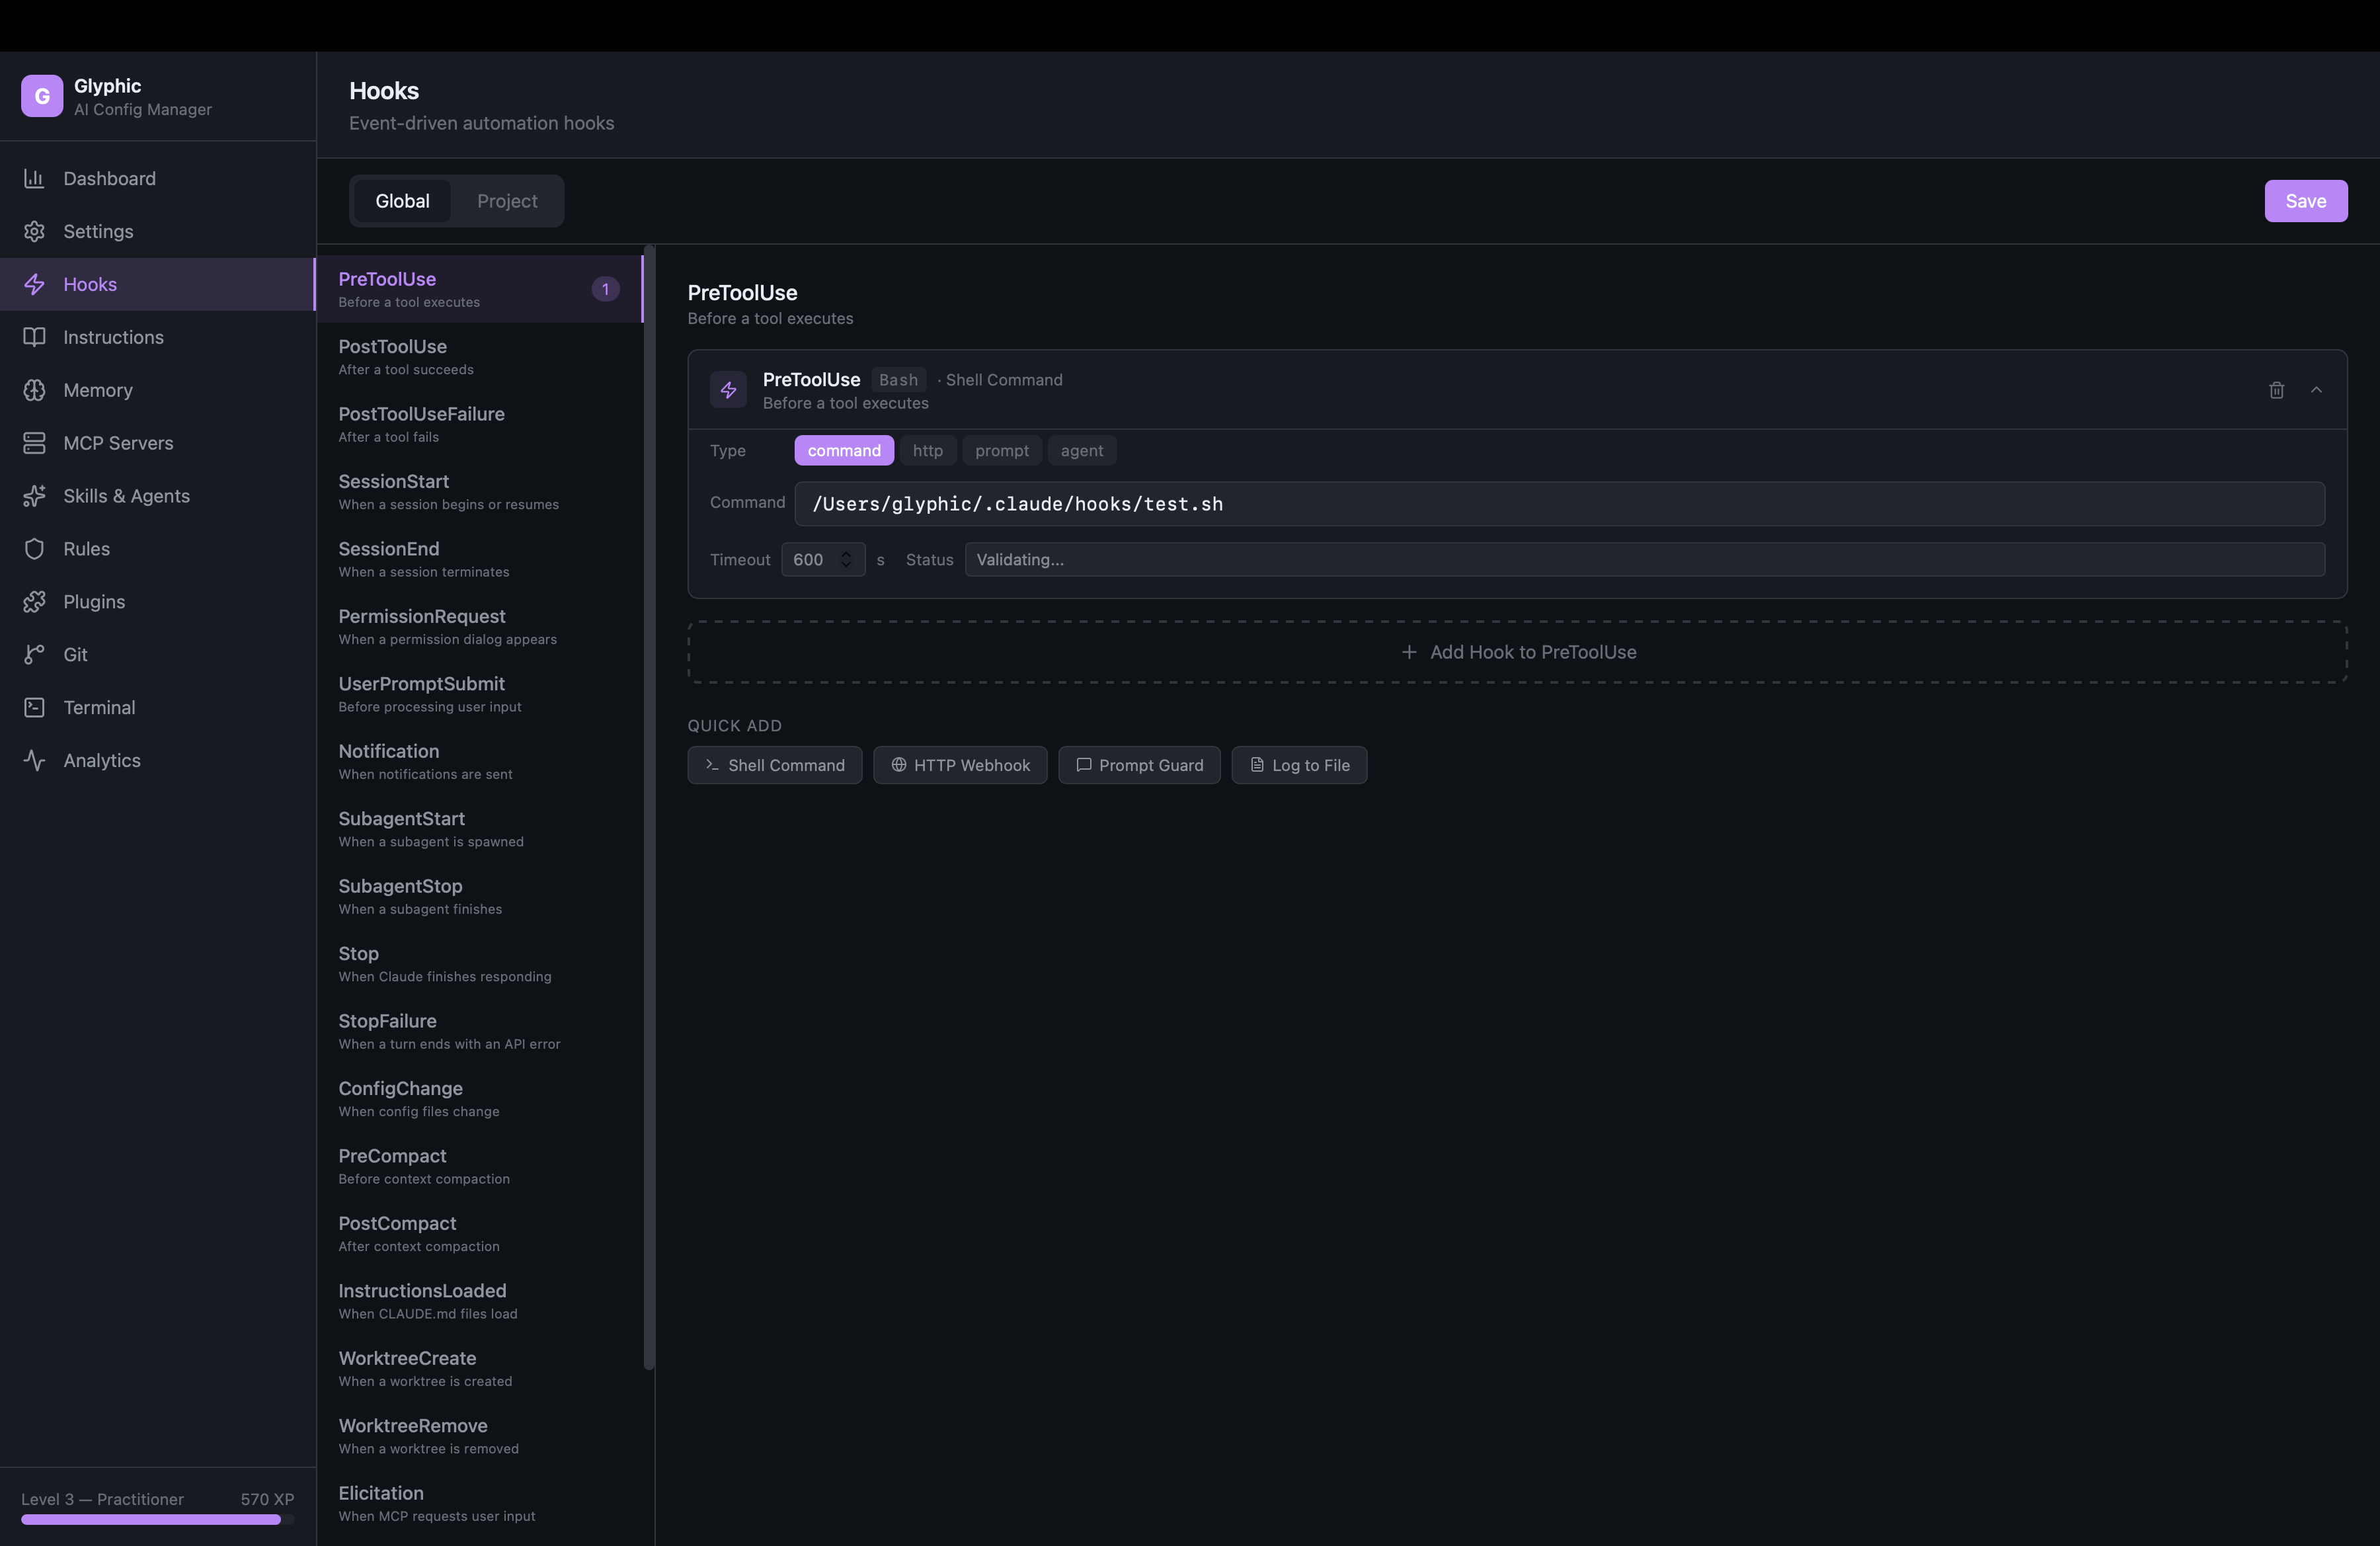
Task: Click the Plugins puzzle icon
Action: (x=35, y=601)
